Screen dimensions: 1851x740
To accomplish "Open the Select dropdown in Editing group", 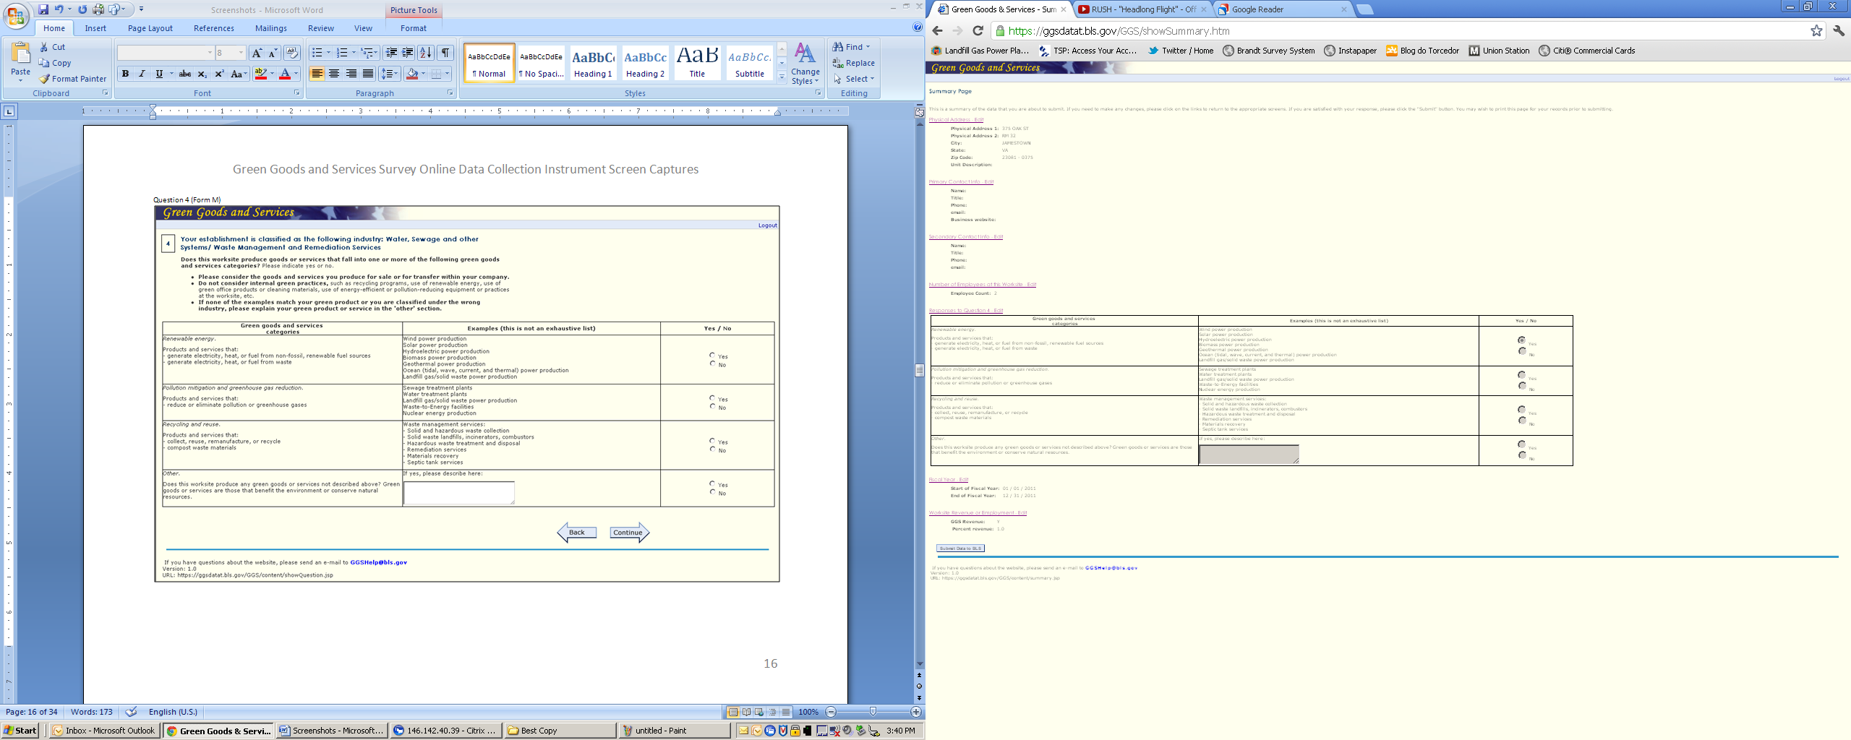I will [x=855, y=79].
